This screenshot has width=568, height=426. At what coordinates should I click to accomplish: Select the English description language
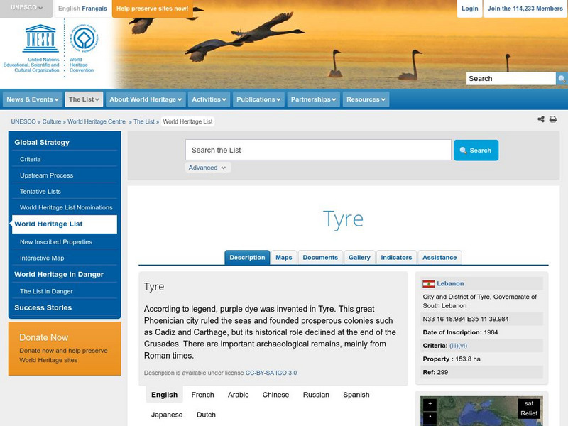click(x=165, y=395)
